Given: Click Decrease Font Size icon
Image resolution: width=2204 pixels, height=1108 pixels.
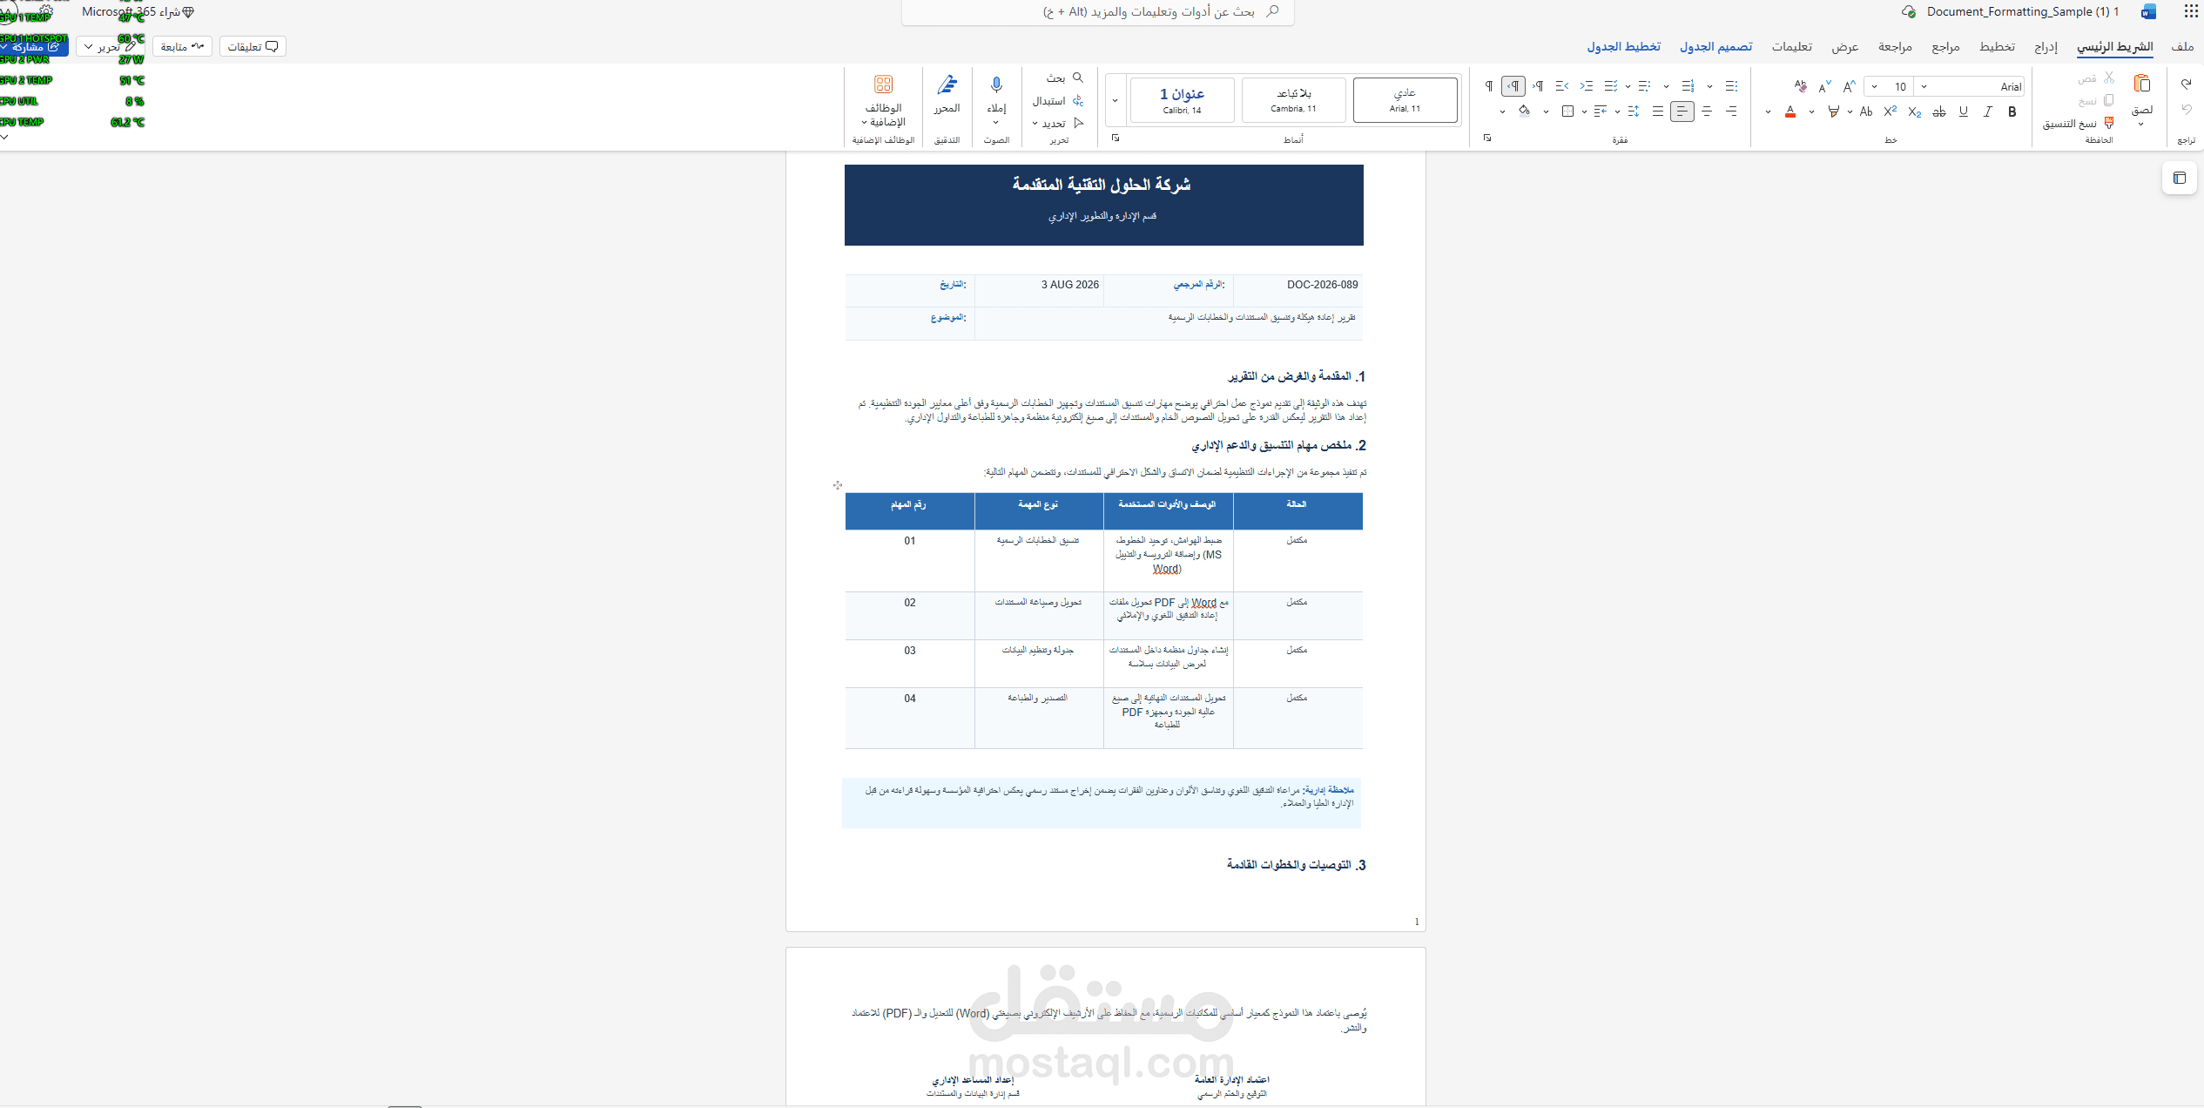Looking at the screenshot, I should click(x=1824, y=86).
